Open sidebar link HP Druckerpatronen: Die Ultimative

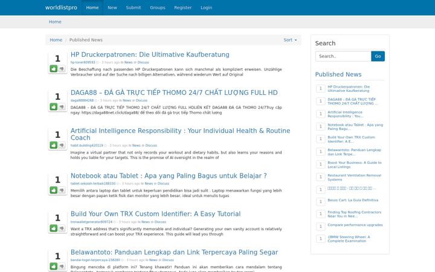click(x=349, y=88)
